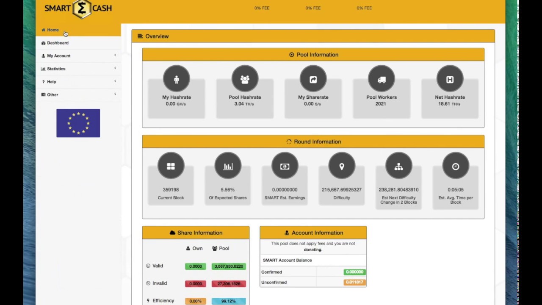Image resolution: width=542 pixels, height=305 pixels.
Task: Click the Pool column group icon
Action: 215,249
